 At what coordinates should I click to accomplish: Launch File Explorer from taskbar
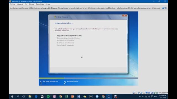pos(30,97)
